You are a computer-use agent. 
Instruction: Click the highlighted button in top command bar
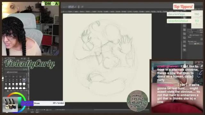coord(71,7)
